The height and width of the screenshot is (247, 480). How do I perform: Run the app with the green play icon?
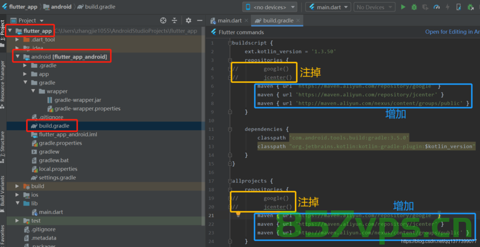click(403, 7)
